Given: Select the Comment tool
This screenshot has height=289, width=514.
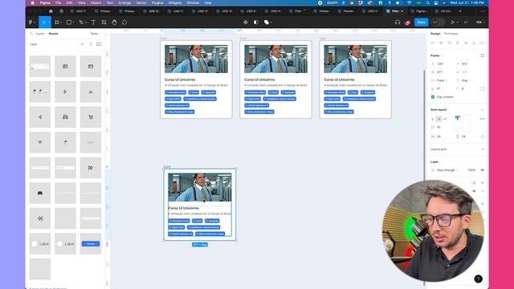Looking at the screenshot, I should pos(124,22).
